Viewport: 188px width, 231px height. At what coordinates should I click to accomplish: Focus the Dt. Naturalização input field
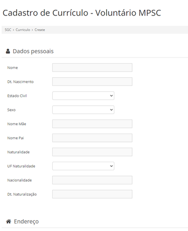tap(92, 194)
